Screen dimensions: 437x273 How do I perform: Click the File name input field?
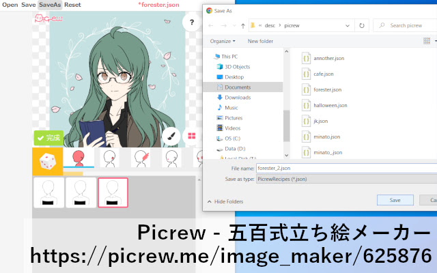click(346, 169)
